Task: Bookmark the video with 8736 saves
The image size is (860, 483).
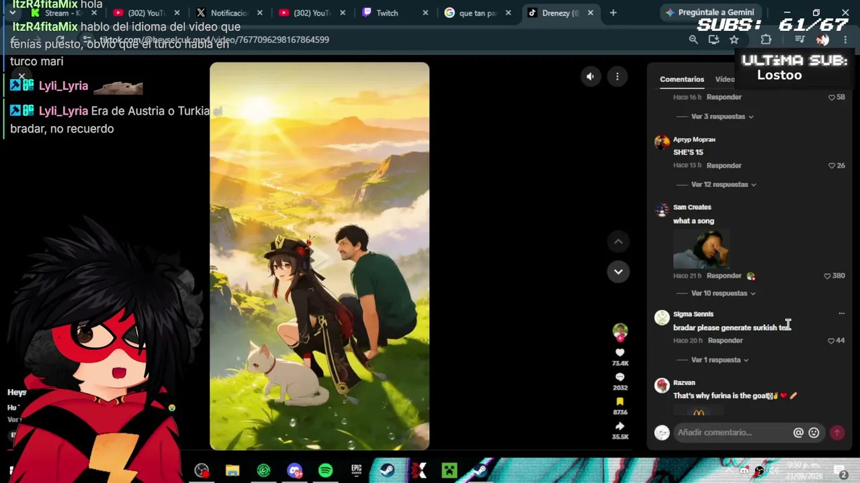Action: pyautogui.click(x=619, y=402)
